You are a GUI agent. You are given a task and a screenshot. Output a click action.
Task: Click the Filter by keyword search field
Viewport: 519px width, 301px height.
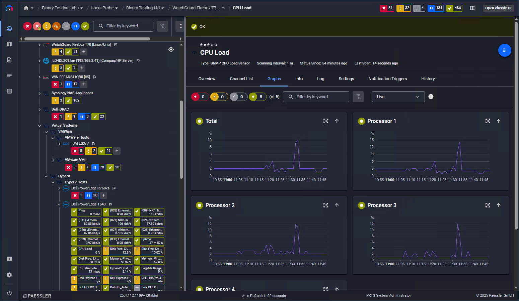pyautogui.click(x=123, y=26)
